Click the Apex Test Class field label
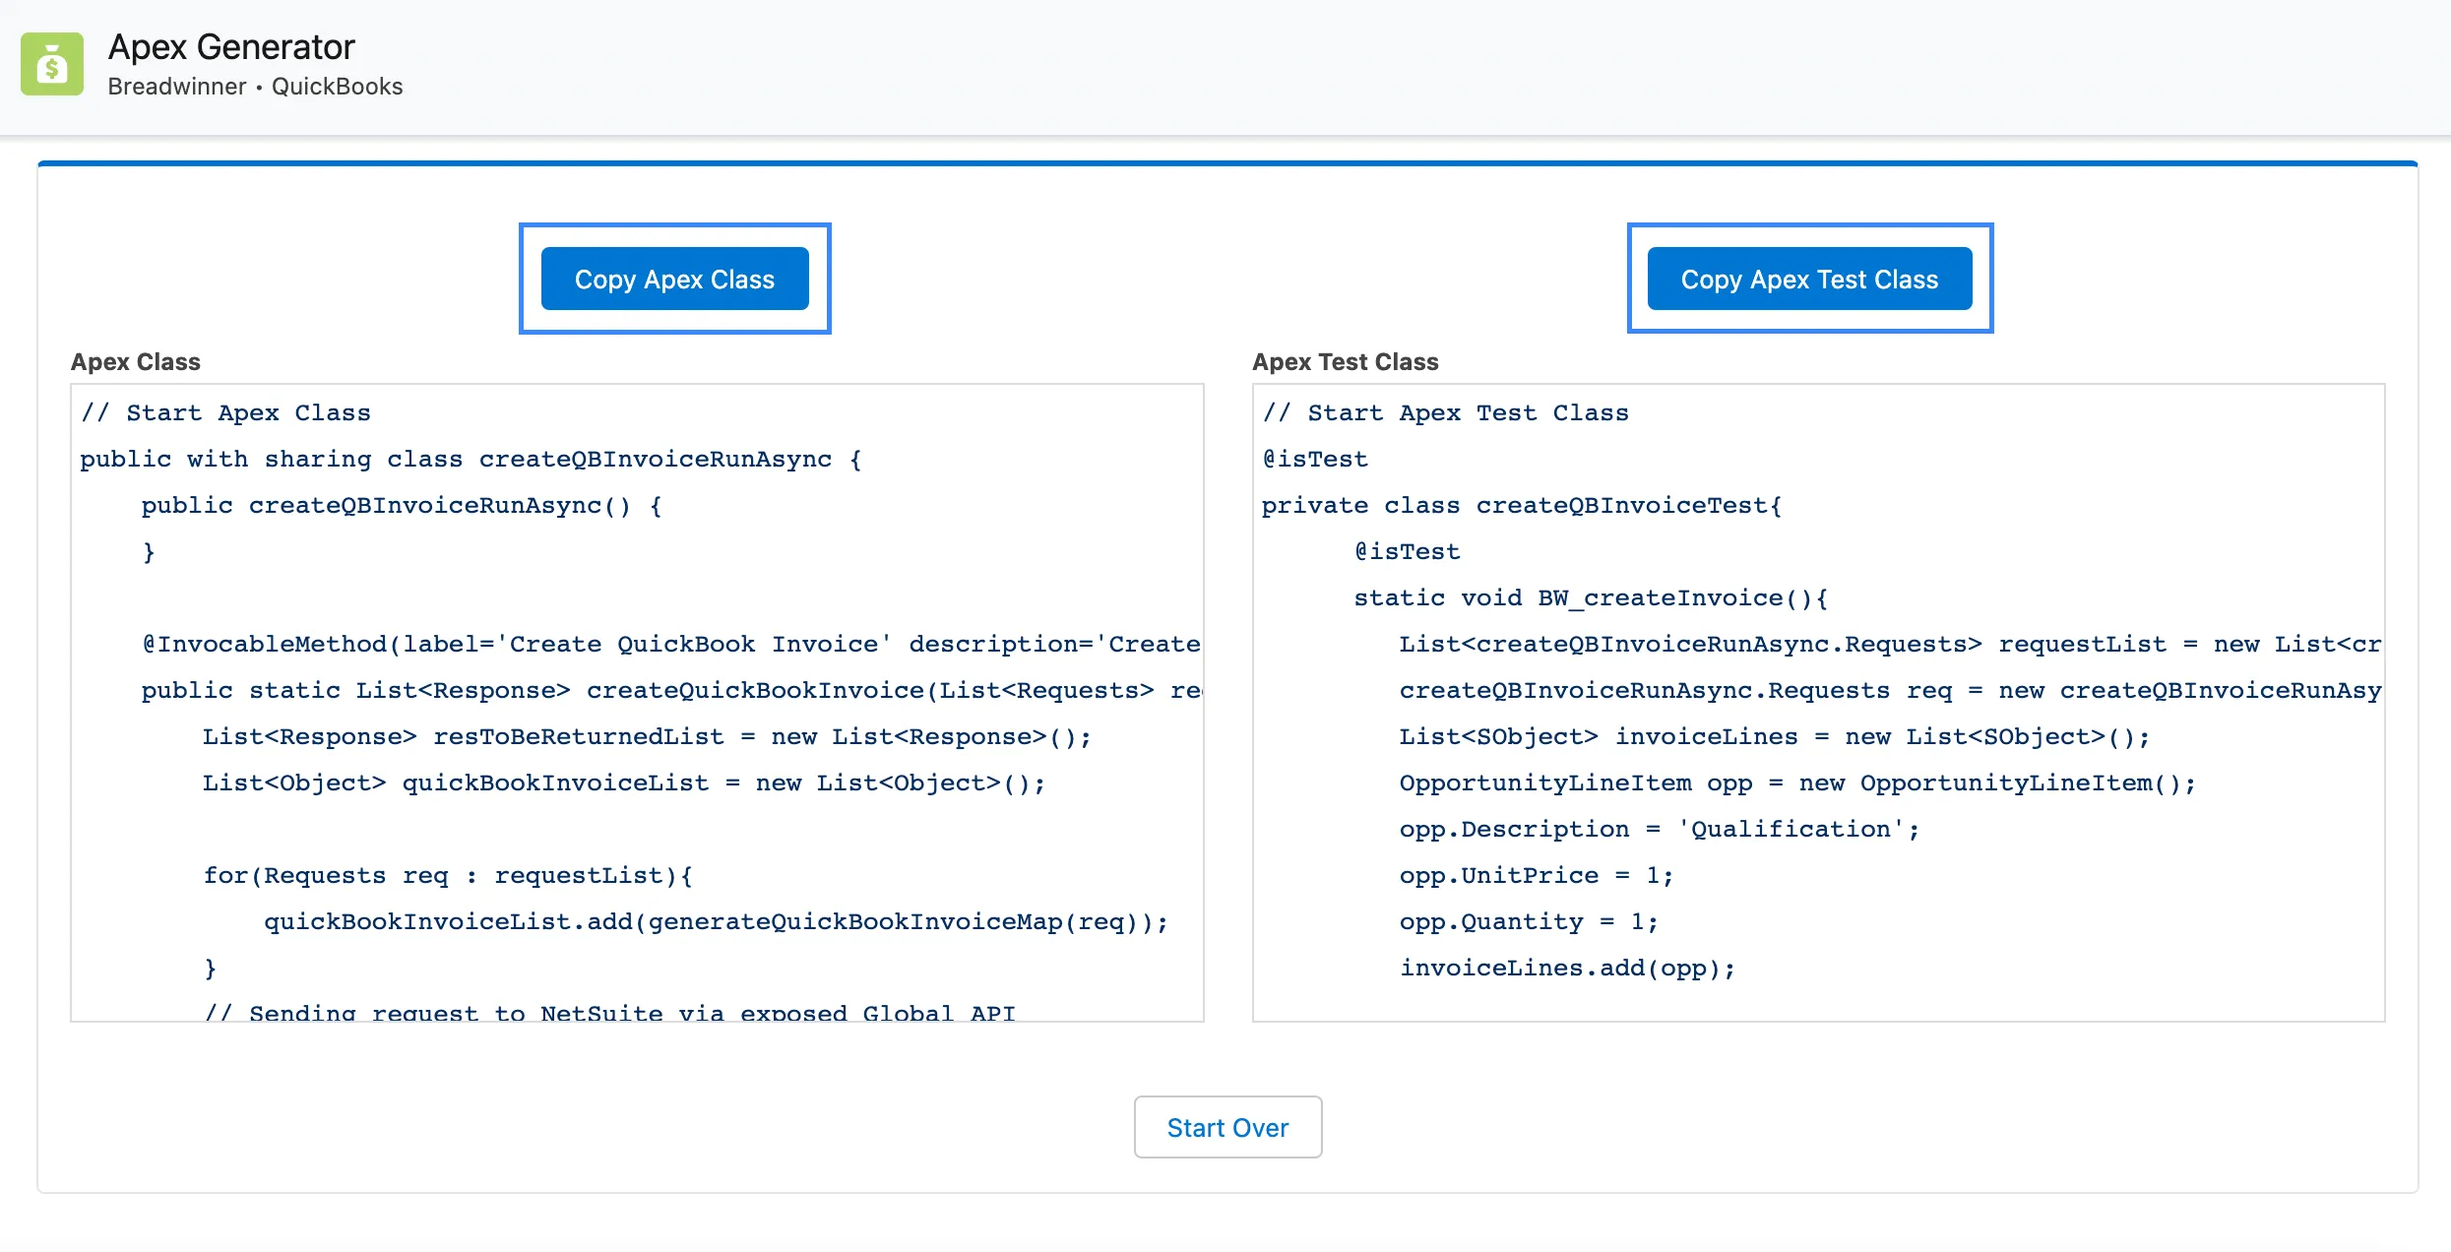This screenshot has width=2451, height=1252. [x=1345, y=361]
